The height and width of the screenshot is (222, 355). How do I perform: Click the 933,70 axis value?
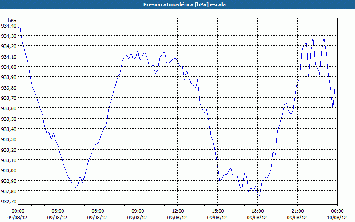[x=8, y=98]
